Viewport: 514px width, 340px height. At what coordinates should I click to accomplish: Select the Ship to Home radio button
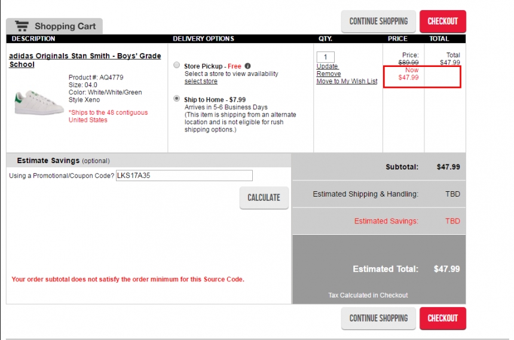[177, 99]
